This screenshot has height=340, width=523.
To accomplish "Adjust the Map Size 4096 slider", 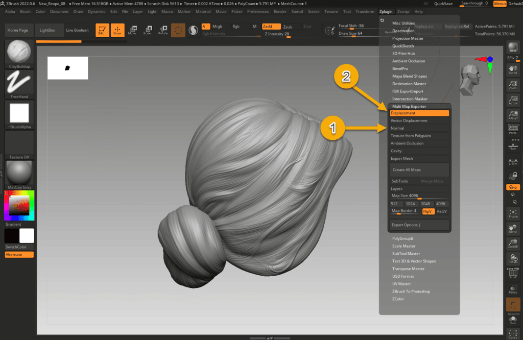I will [419, 196].
